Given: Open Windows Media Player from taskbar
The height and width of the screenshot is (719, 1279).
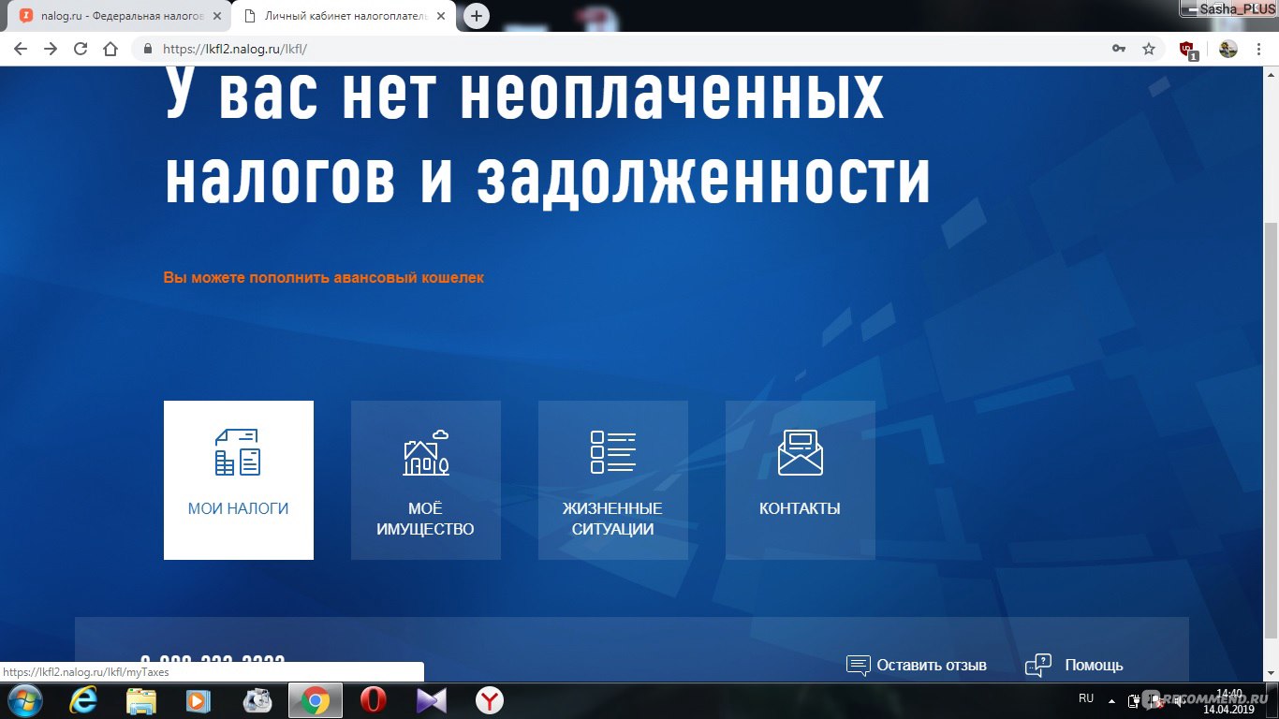Looking at the screenshot, I should click(x=198, y=700).
